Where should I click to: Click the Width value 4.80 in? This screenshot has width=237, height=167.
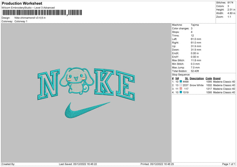[x=231, y=13]
